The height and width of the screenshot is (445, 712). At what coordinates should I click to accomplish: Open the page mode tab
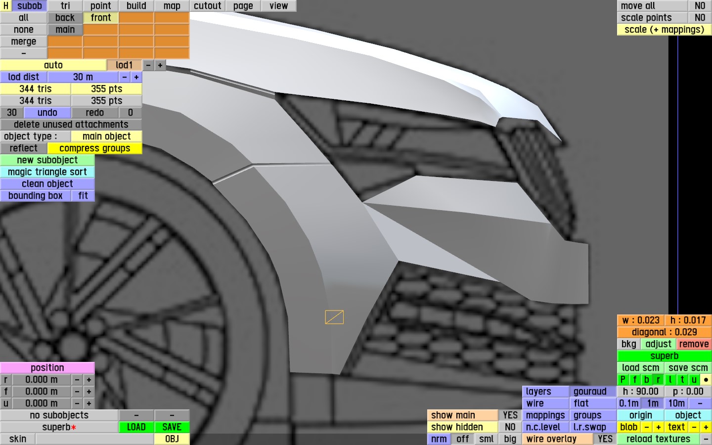point(243,6)
